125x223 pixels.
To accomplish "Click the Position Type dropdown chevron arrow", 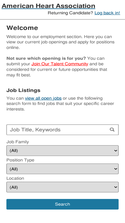I will [x=116, y=169].
